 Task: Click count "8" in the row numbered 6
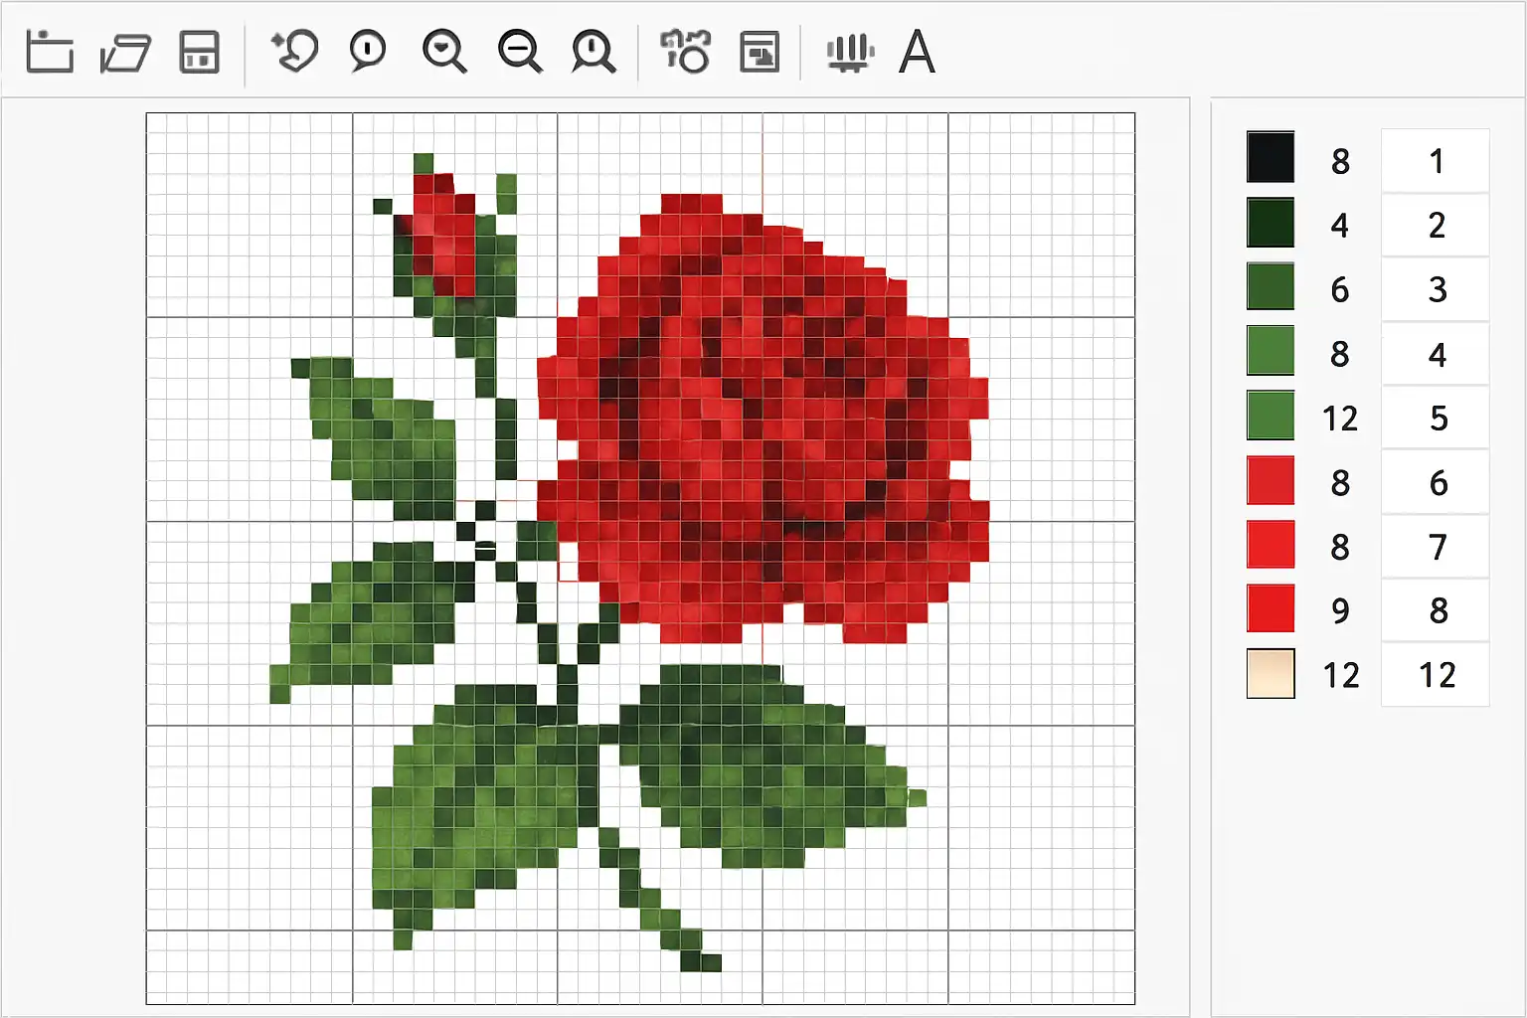tap(1340, 483)
